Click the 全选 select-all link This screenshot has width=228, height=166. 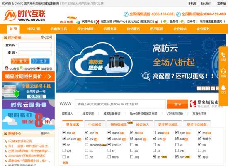coord(65,163)
